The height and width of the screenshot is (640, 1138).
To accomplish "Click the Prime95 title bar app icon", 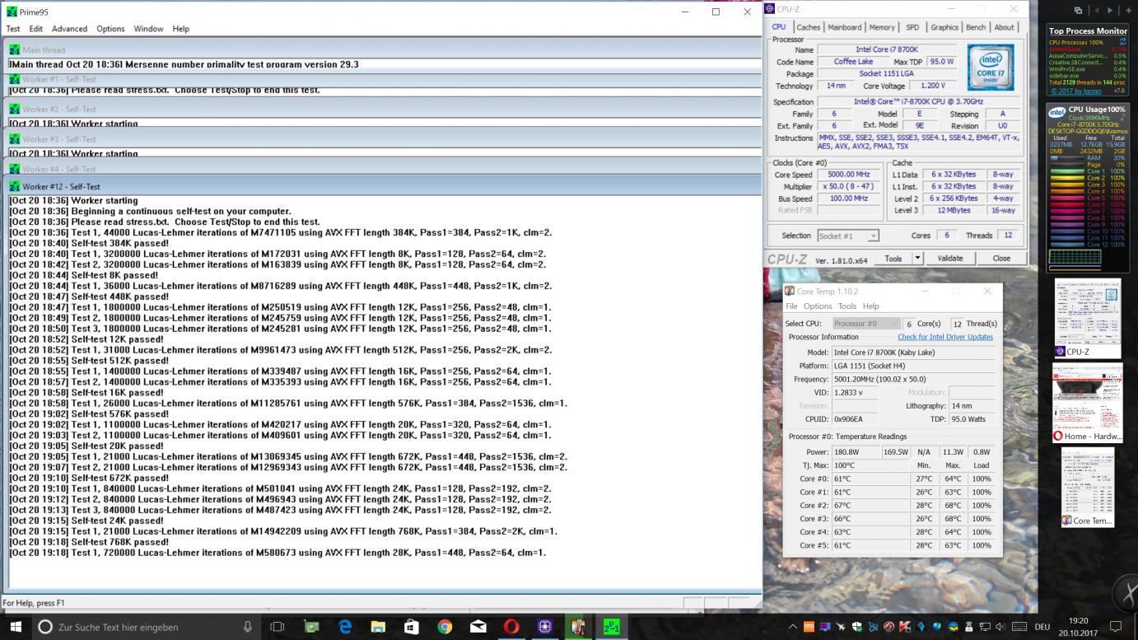I will pyautogui.click(x=11, y=12).
